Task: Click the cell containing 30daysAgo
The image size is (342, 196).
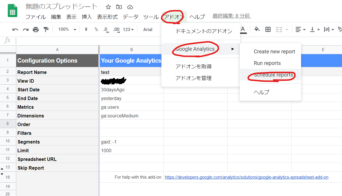Action: coord(132,90)
